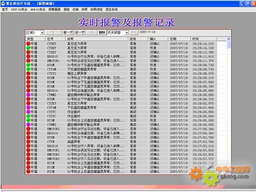Click the alarm list vertical scrollbar thumb
Image resolution: width=256 pixels, height=192 pixels.
pos(228,44)
